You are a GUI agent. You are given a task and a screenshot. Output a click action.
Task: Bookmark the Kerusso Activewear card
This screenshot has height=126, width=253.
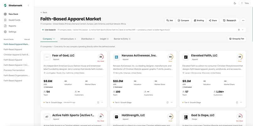click(x=168, y=102)
